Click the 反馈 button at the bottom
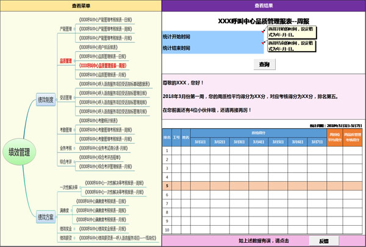 pyautogui.click(x=324, y=241)
